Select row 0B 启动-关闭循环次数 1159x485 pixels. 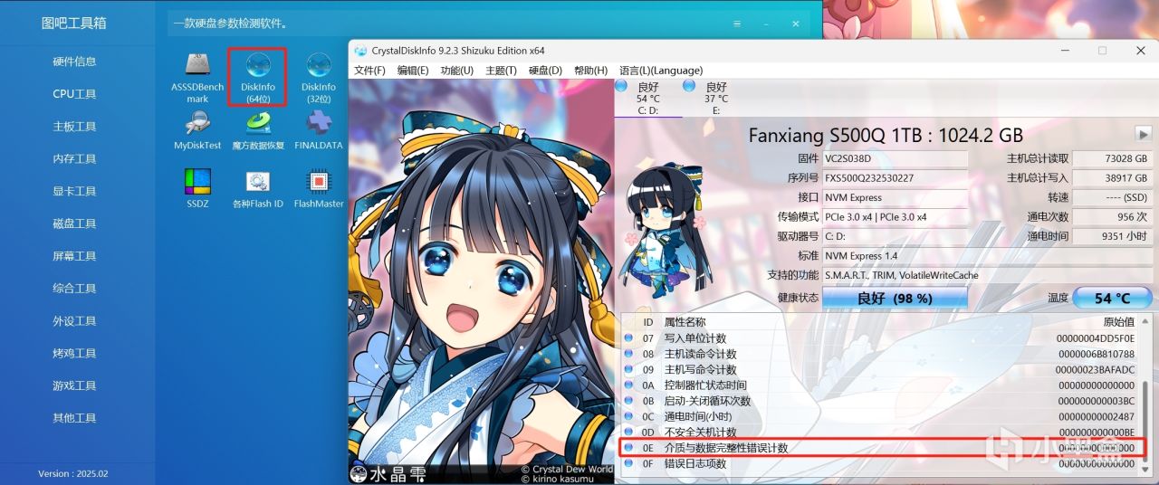click(879, 401)
